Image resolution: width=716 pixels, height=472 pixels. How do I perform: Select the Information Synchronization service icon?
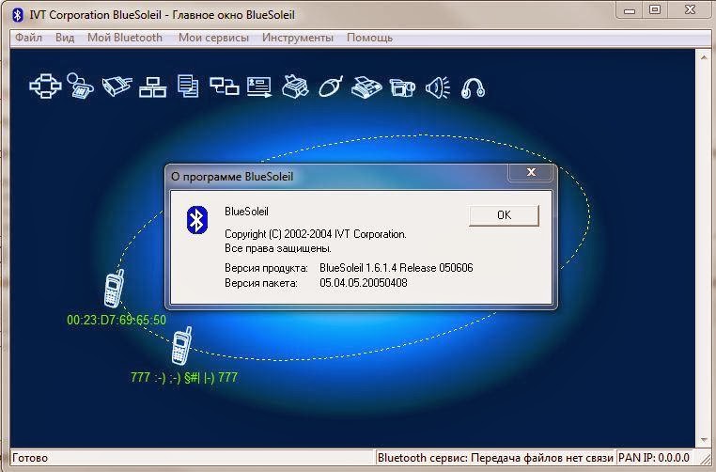click(x=225, y=86)
